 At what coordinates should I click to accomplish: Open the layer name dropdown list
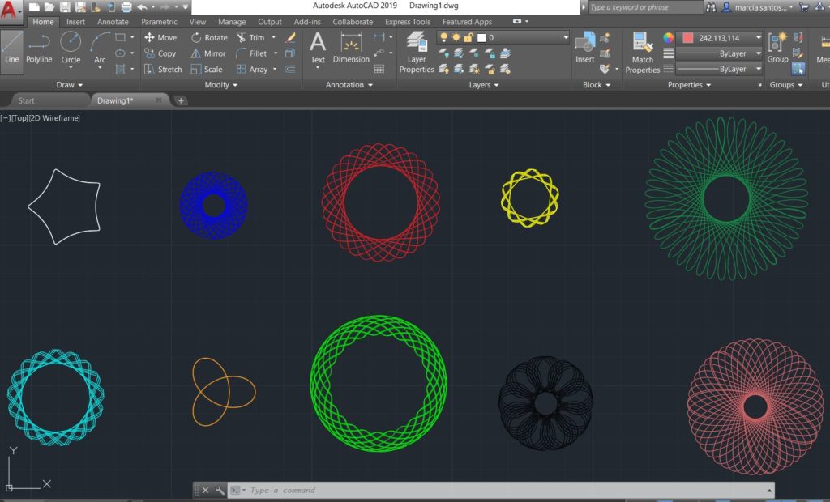tap(565, 38)
